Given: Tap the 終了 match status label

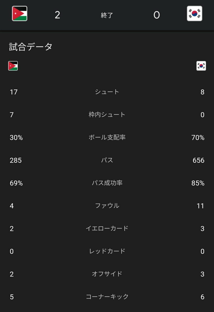Looking at the screenshot, I should pyautogui.click(x=107, y=15).
